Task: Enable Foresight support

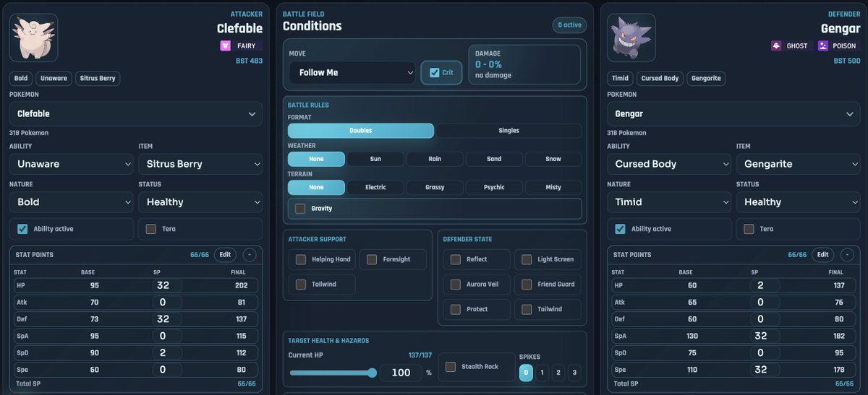Action: (372, 259)
